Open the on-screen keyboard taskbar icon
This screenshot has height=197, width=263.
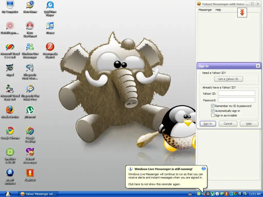pos(190,194)
